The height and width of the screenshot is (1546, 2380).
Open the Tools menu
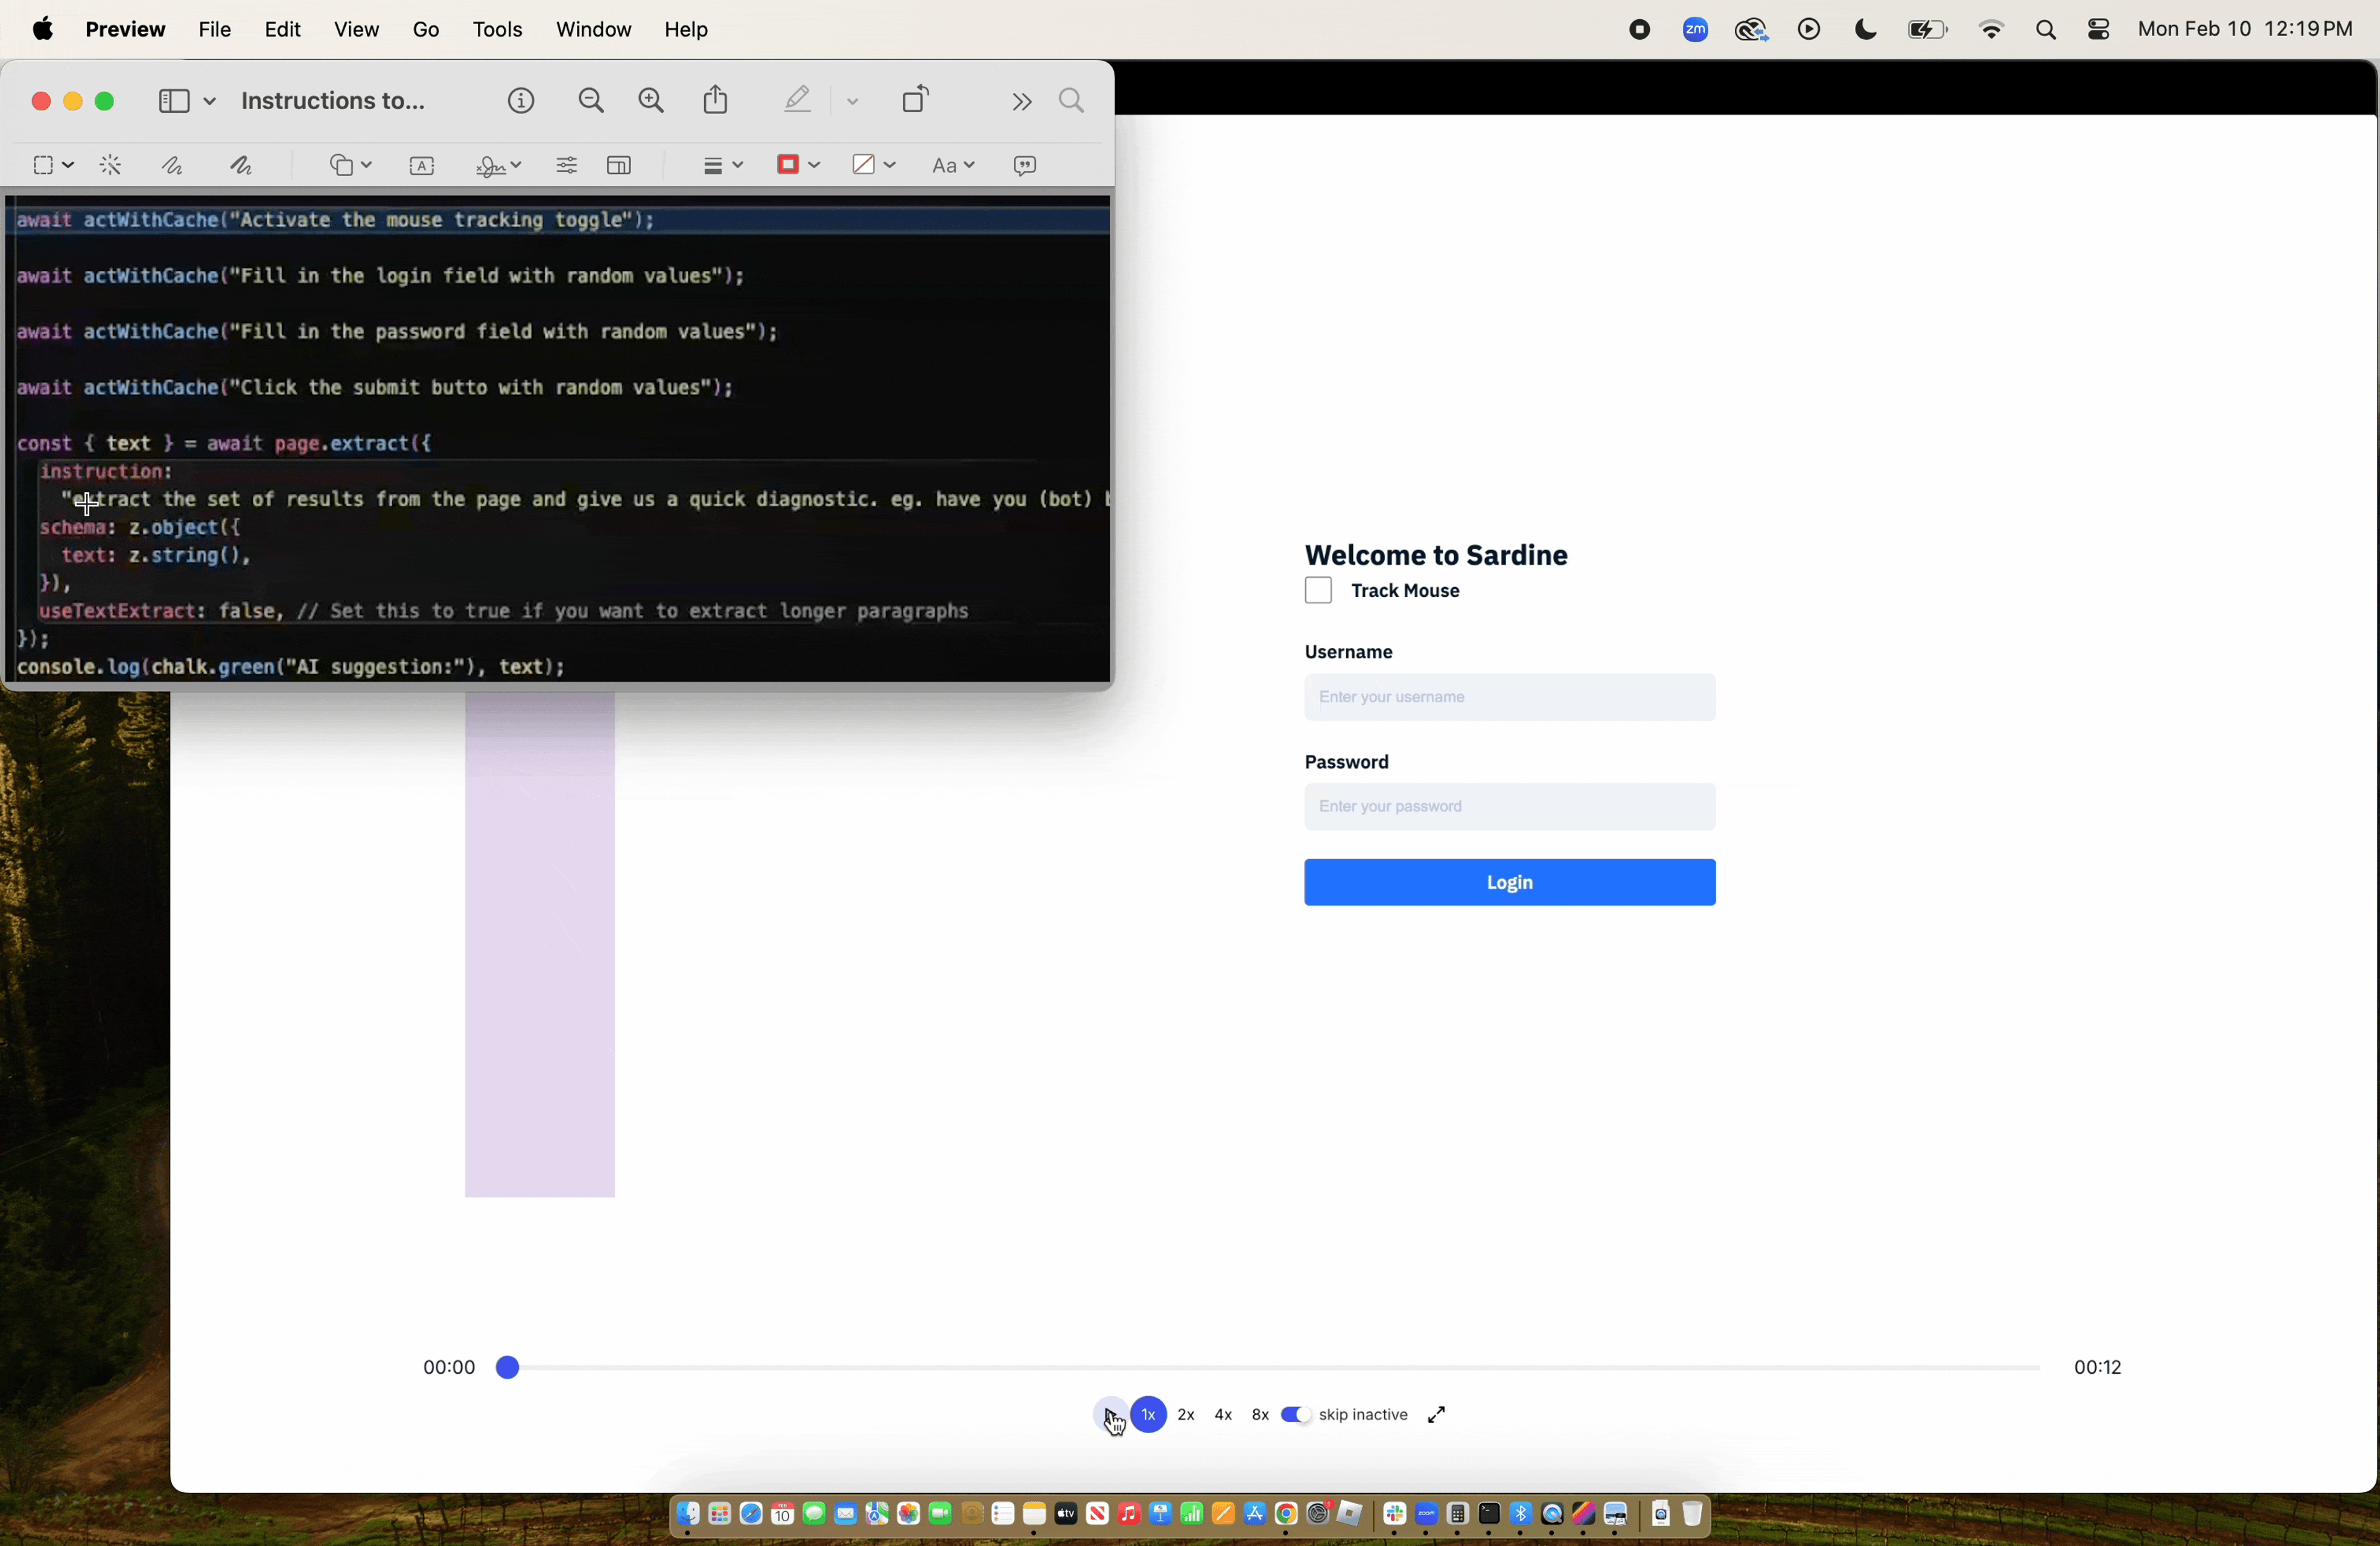click(497, 30)
